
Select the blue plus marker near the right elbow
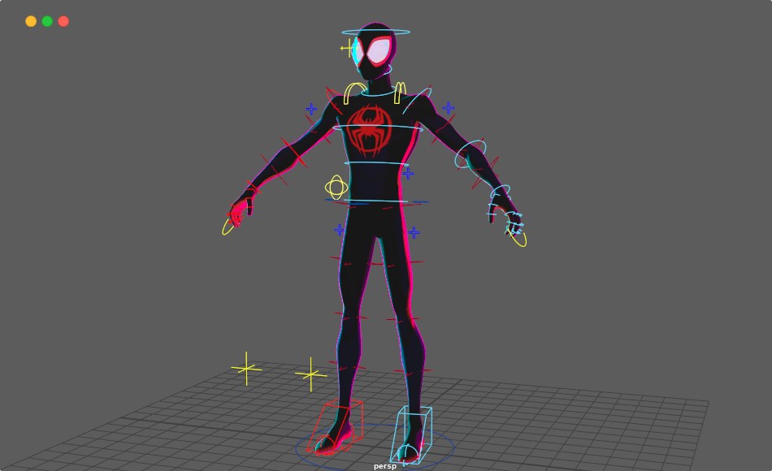[409, 172]
